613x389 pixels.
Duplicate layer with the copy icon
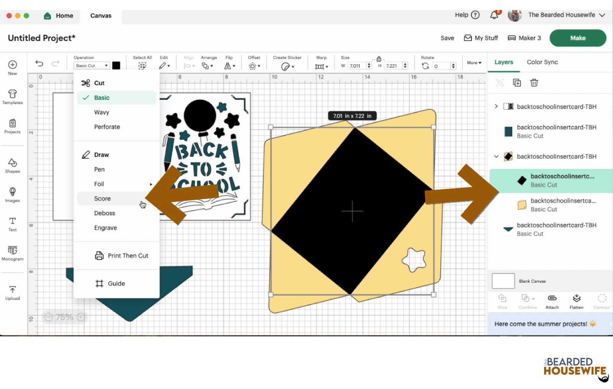click(x=517, y=83)
